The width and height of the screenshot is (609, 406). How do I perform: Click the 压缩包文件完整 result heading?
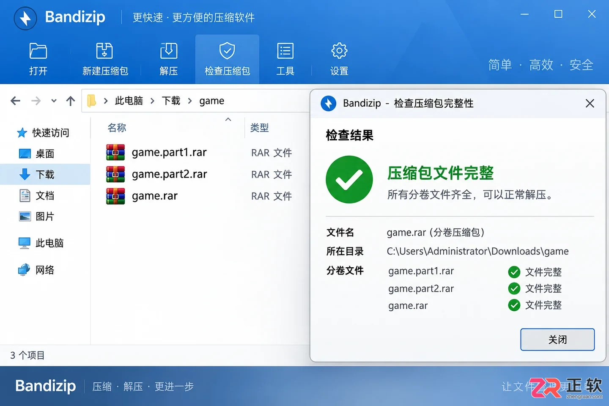click(x=441, y=173)
